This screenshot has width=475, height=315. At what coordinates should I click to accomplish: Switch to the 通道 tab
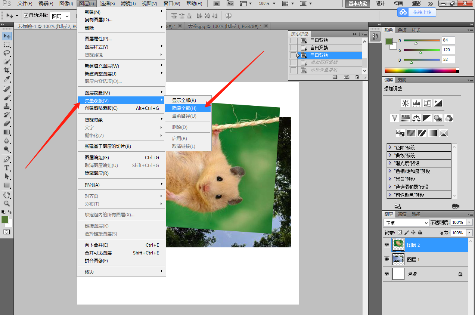point(402,214)
